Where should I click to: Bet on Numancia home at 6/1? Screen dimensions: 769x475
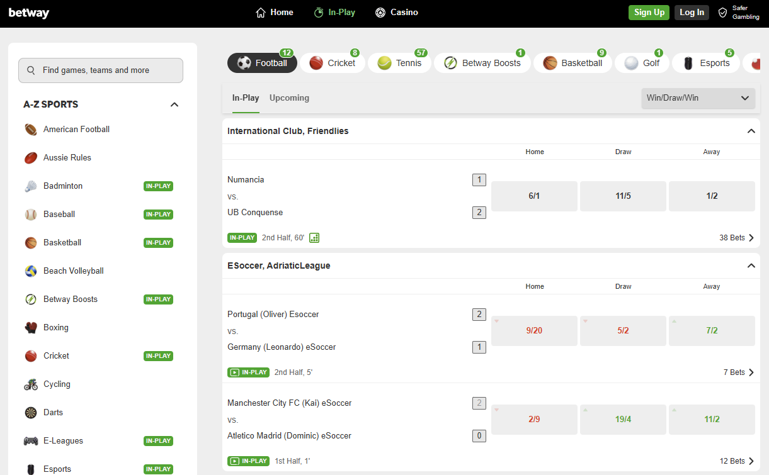click(x=534, y=196)
